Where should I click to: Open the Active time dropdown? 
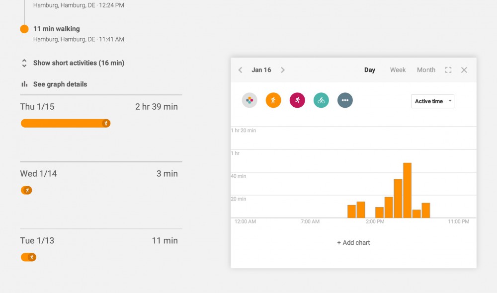433,101
